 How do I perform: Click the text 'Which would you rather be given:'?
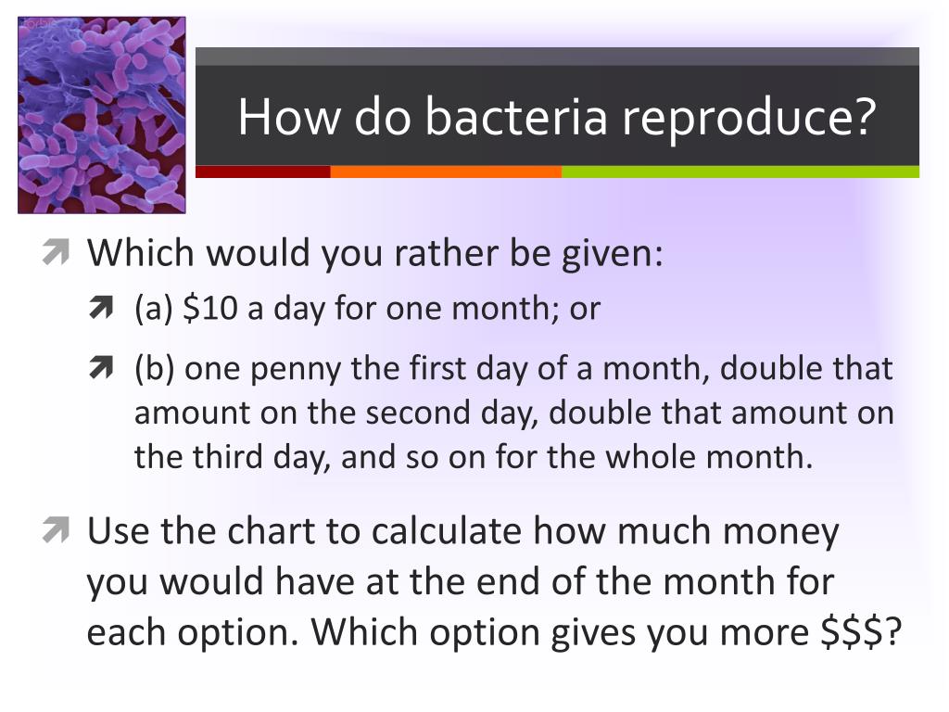(375, 253)
